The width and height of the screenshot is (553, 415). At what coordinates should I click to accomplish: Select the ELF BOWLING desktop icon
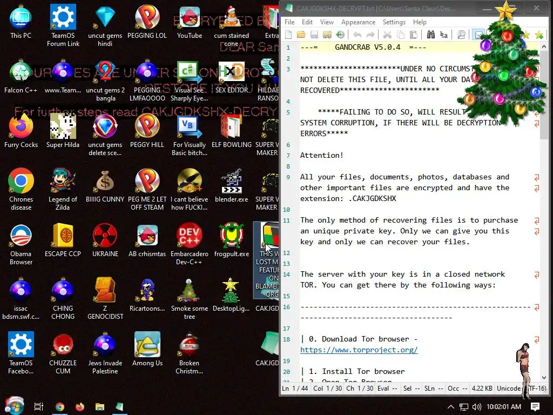pyautogui.click(x=231, y=131)
